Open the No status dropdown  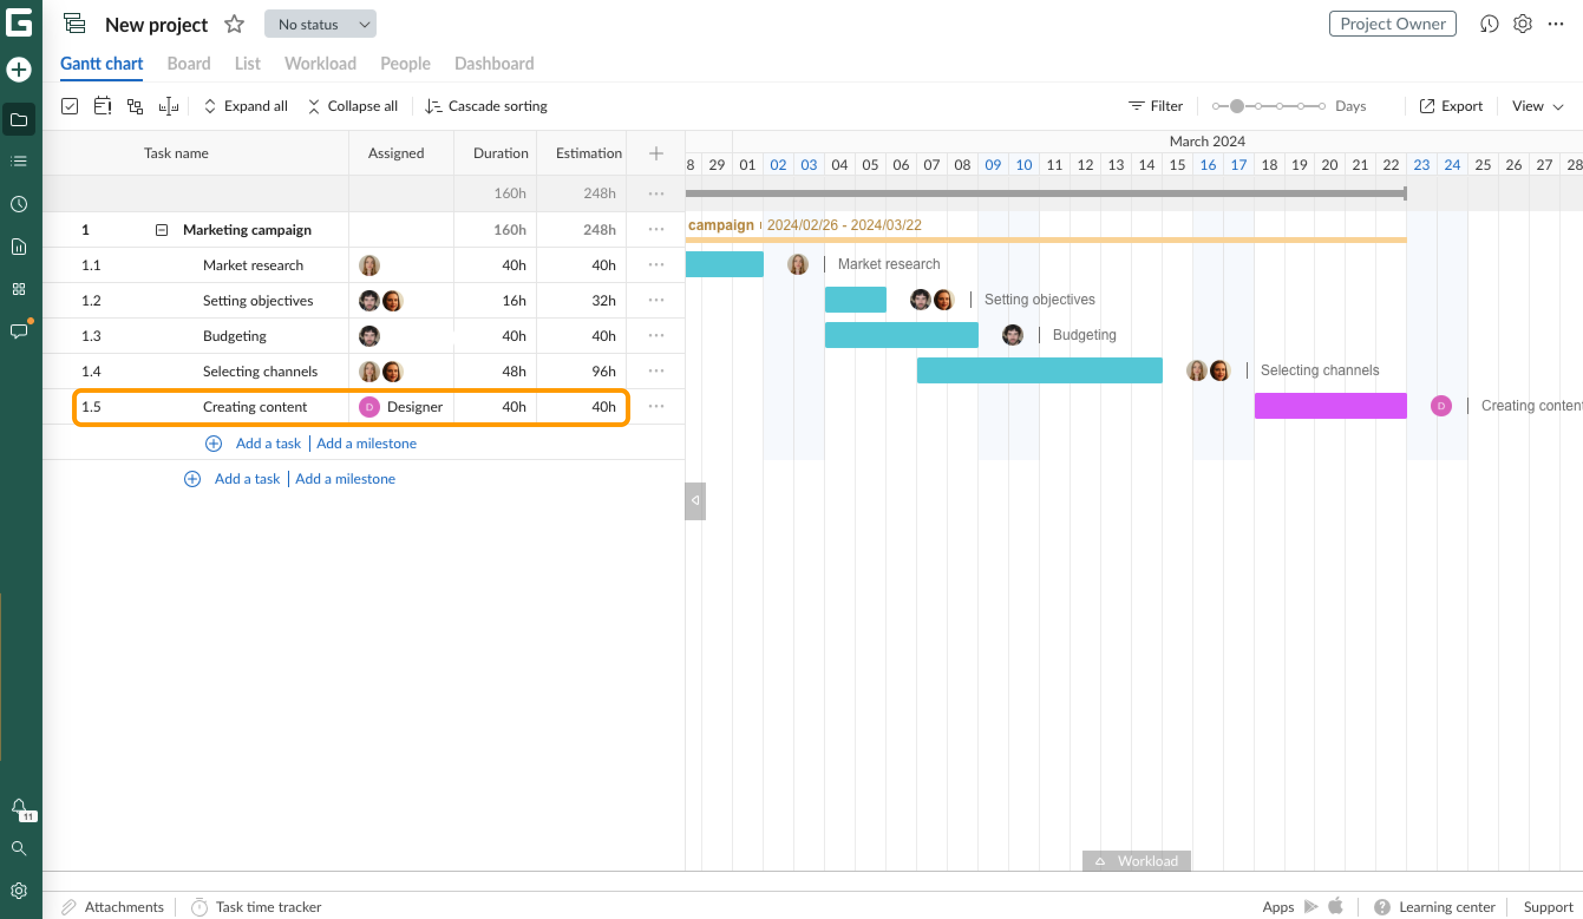coord(320,25)
